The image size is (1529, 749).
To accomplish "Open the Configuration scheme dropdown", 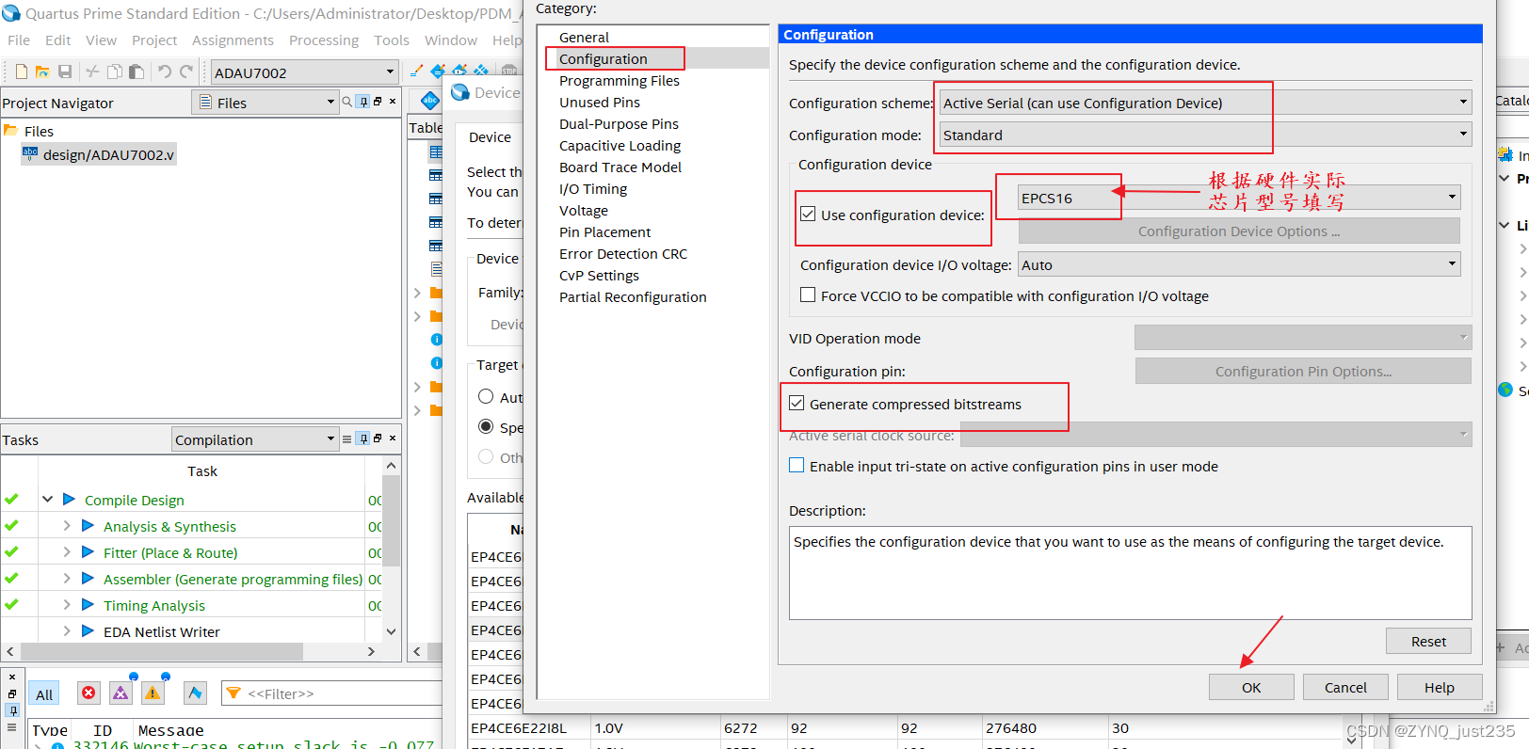I will pos(1205,103).
